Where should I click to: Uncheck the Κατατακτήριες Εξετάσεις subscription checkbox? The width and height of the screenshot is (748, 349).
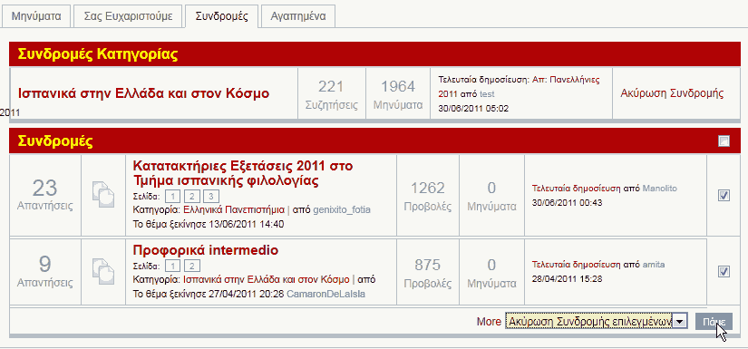click(x=724, y=195)
